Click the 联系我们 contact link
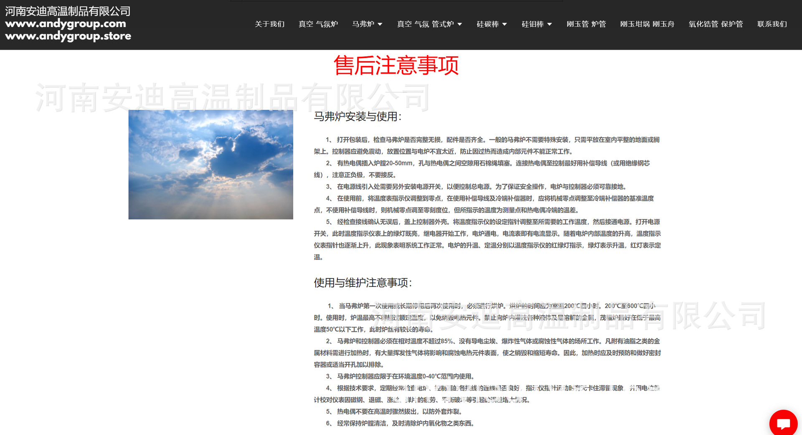The image size is (802, 435). click(772, 24)
